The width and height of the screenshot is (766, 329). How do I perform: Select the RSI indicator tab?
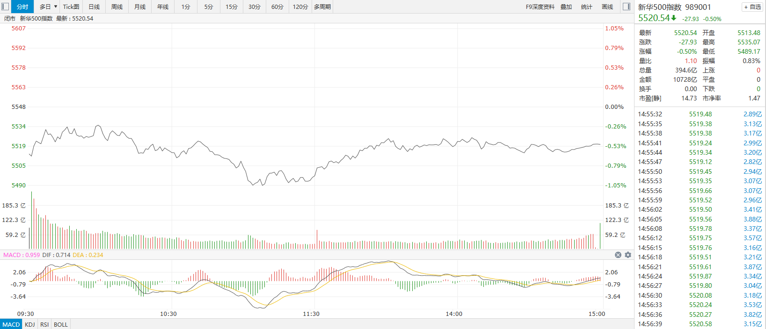tap(44, 324)
